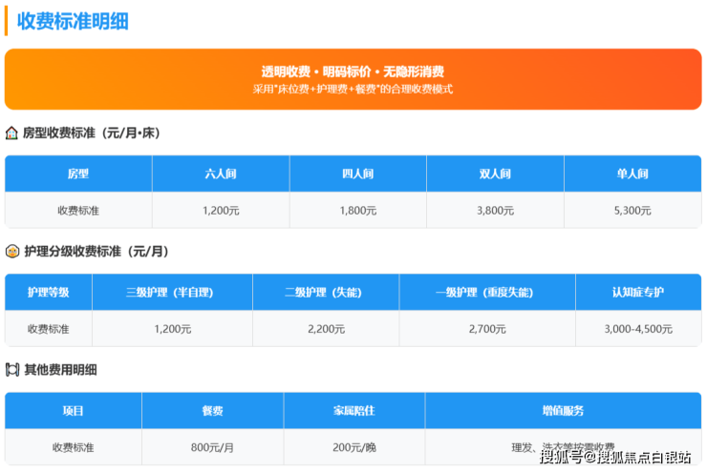Click the icon beside 护理分级收费标准 heading

(11, 252)
